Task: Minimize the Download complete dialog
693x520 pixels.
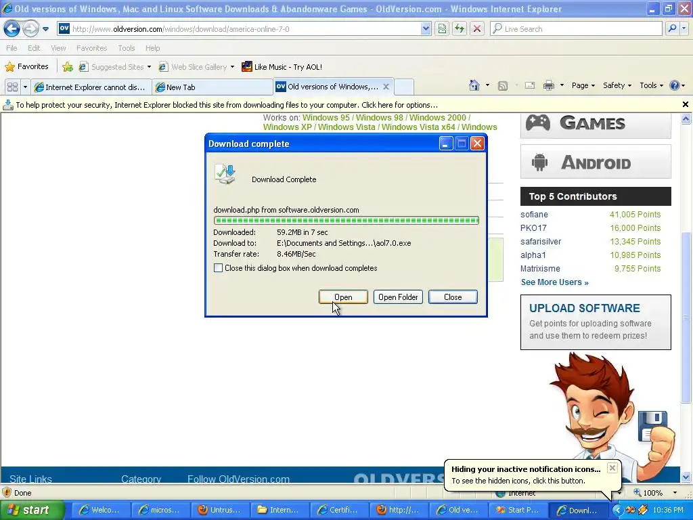Action: click(445, 144)
